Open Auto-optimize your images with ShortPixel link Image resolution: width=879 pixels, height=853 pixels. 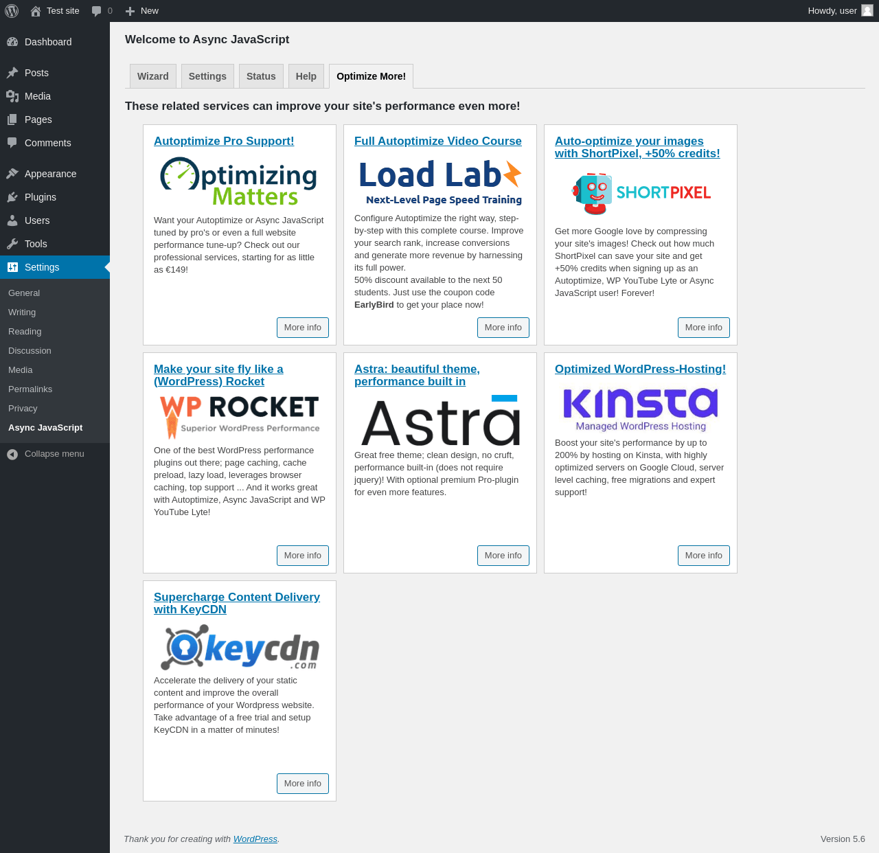coord(637,147)
